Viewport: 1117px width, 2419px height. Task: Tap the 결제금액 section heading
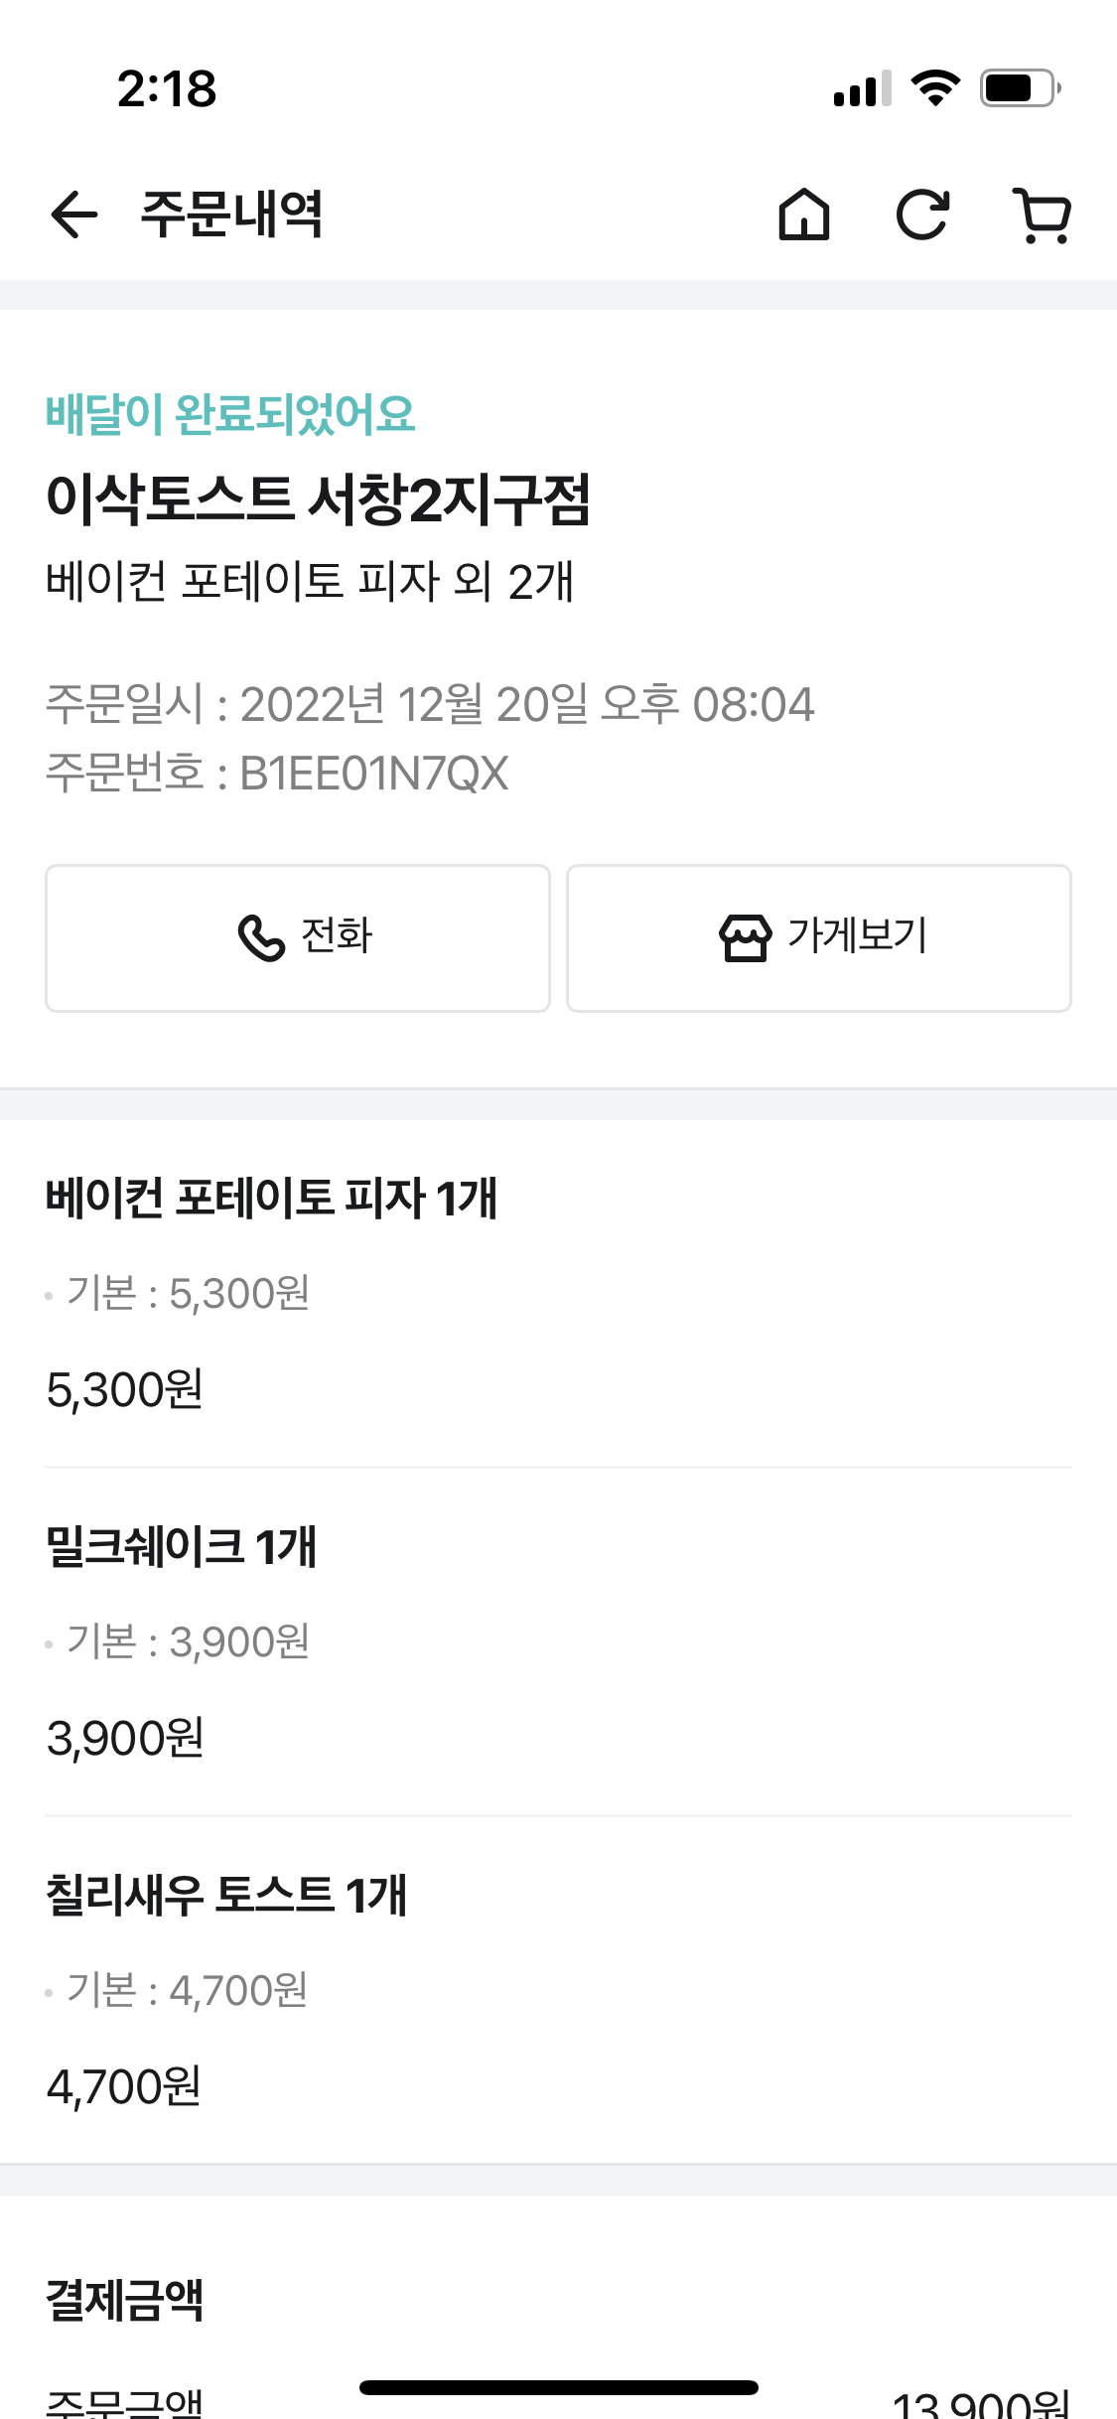[x=125, y=2300]
